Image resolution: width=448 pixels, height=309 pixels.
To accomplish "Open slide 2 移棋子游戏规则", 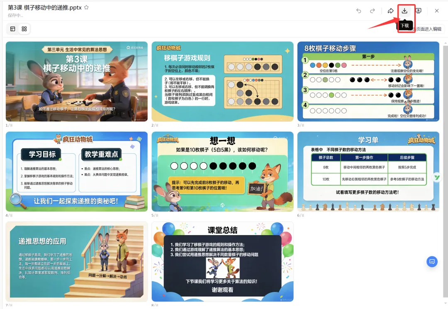I will [x=222, y=81].
